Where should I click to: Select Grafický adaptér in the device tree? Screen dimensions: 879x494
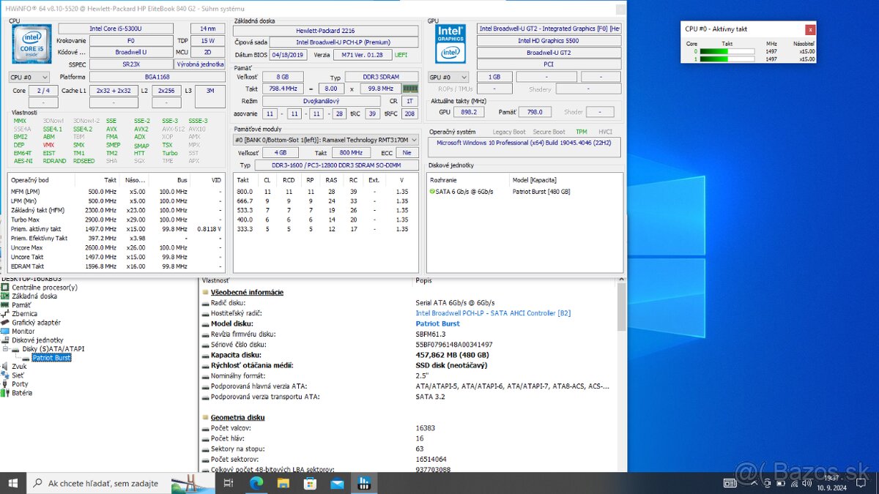point(33,322)
